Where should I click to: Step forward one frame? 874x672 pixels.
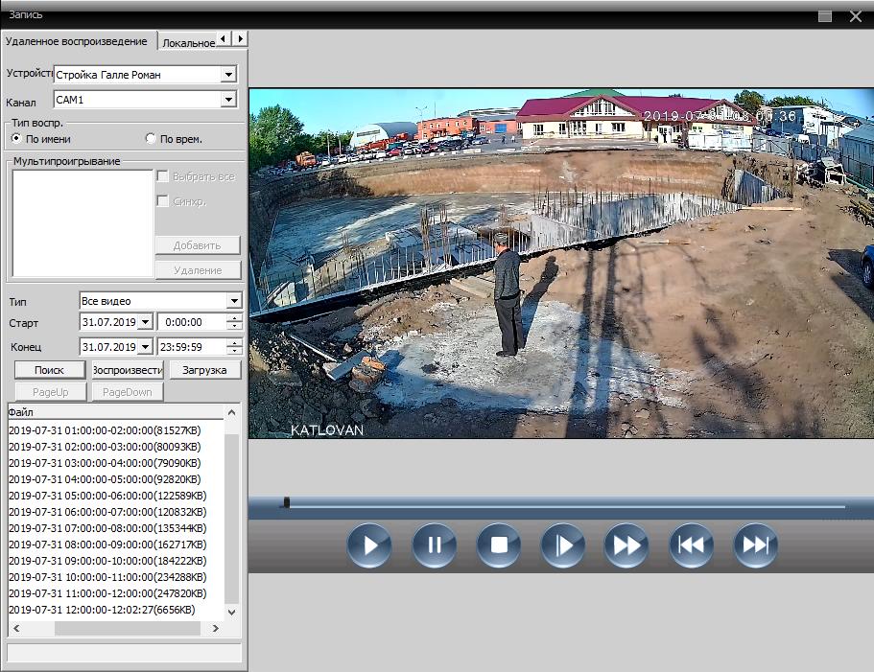pyautogui.click(x=563, y=545)
